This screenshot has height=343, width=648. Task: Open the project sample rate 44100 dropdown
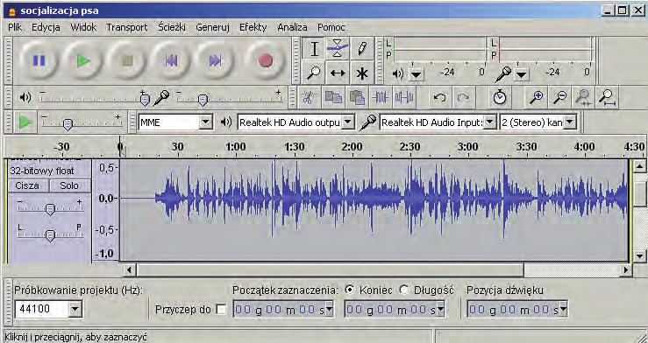click(x=75, y=309)
